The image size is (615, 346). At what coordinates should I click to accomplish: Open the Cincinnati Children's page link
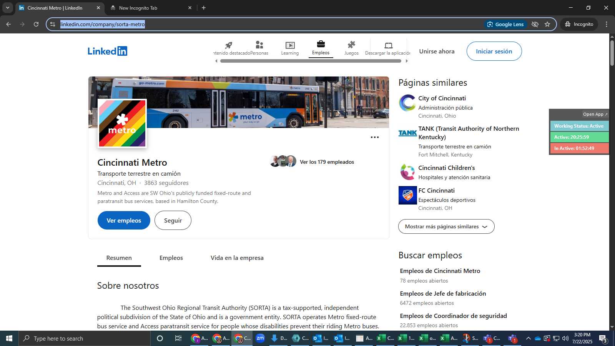447,168
